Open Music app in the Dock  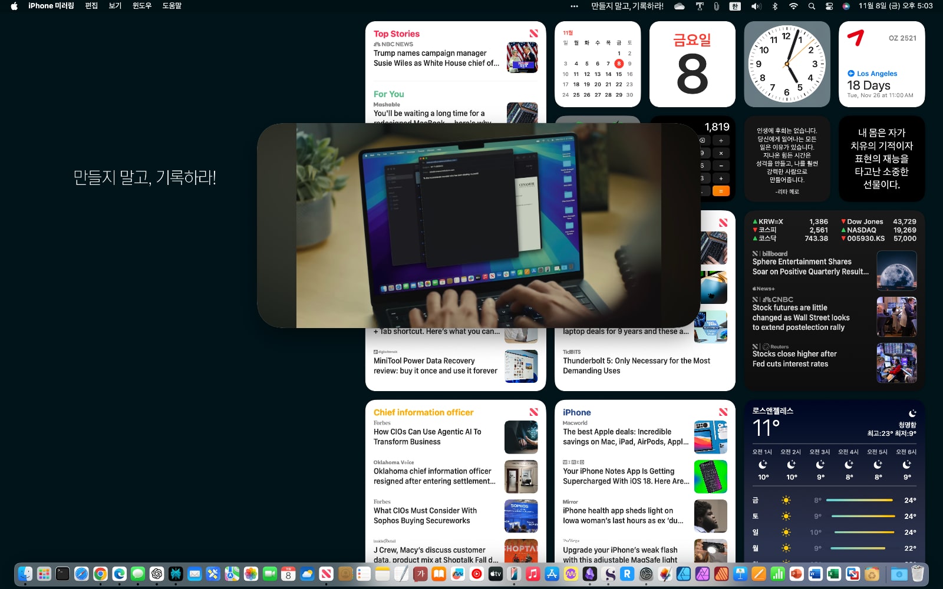tap(533, 574)
